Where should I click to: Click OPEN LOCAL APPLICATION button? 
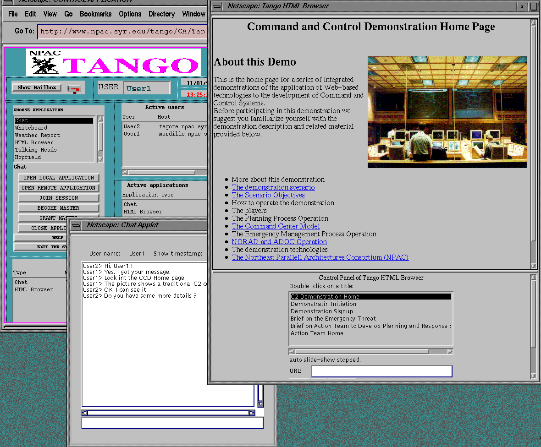click(59, 178)
